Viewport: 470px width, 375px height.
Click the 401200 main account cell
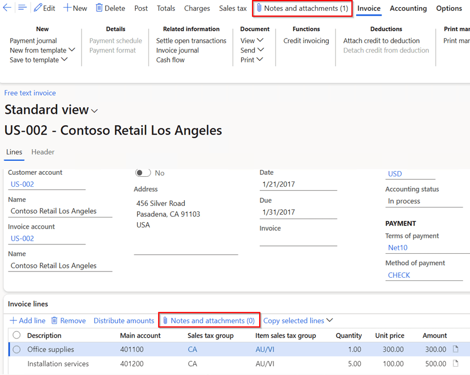tap(132, 364)
